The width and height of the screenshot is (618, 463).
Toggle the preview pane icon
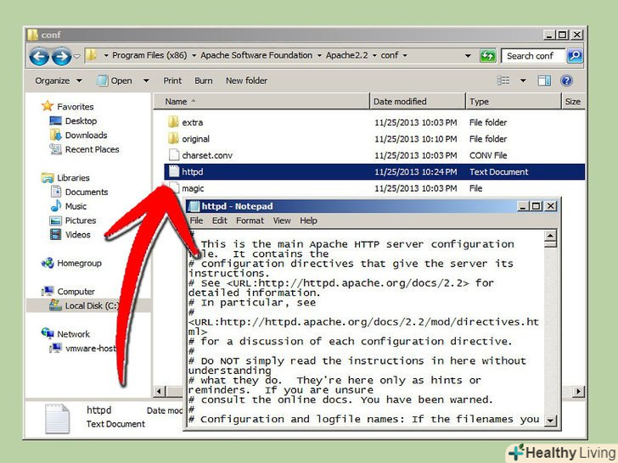pyautogui.click(x=544, y=81)
